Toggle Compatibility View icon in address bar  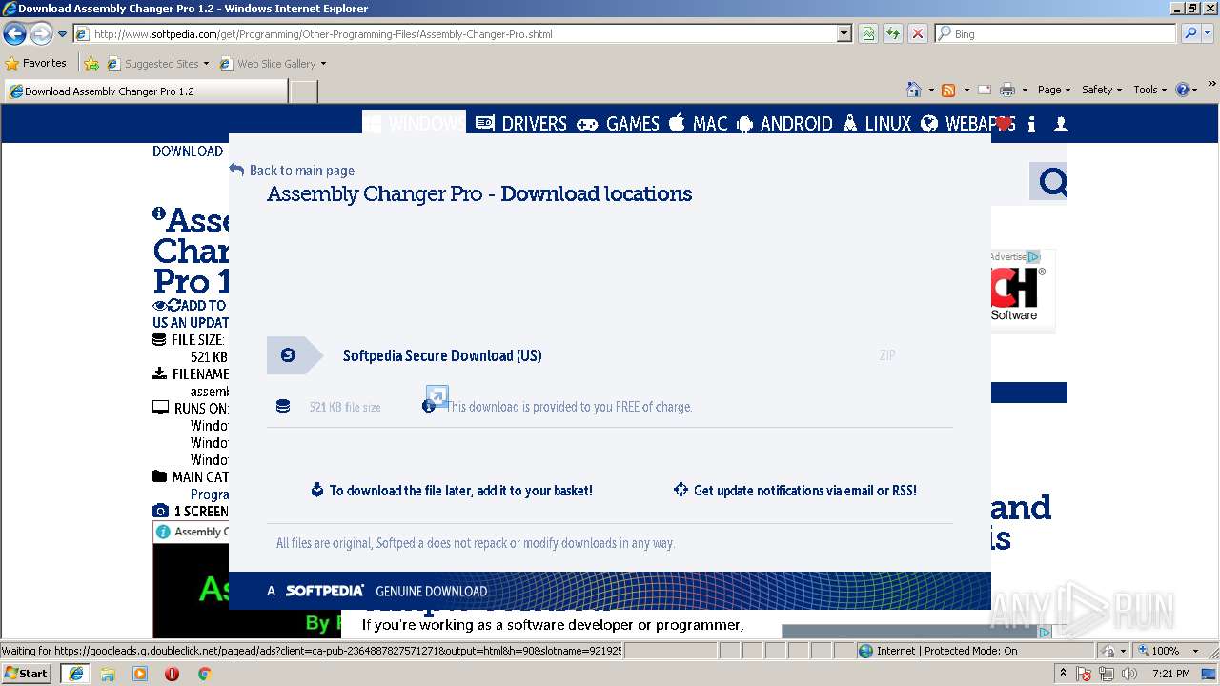tap(868, 34)
